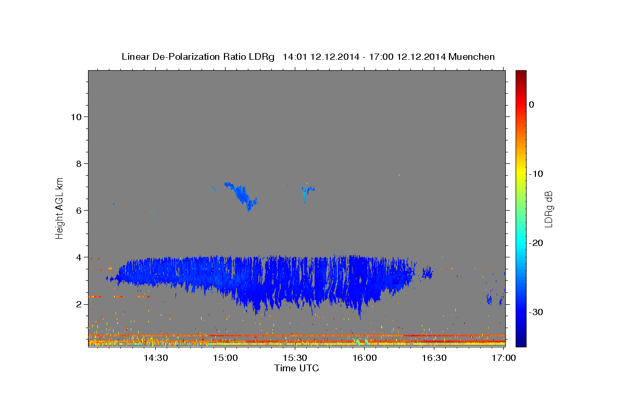The width and height of the screenshot is (625, 416).
Task: Click the height tick label 10
Action: tap(76, 116)
